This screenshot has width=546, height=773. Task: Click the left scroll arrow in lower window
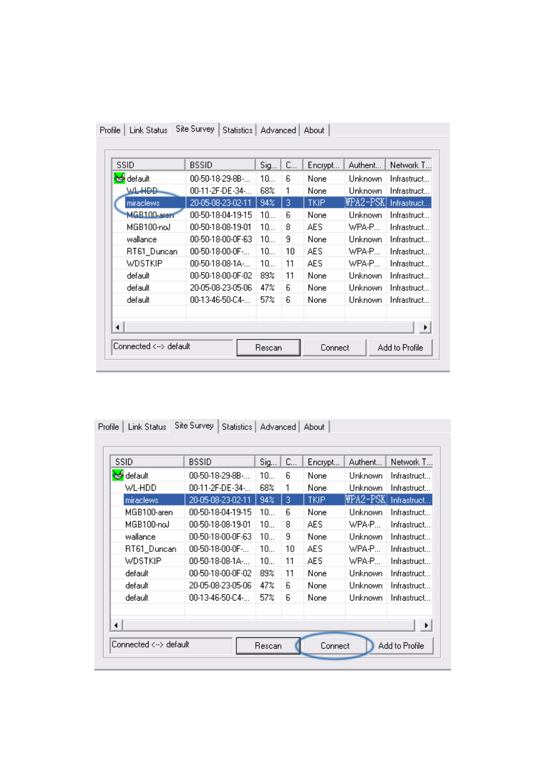point(116,625)
